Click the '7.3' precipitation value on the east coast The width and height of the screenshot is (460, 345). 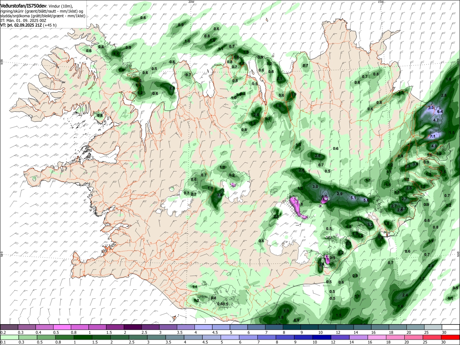pos(431,107)
